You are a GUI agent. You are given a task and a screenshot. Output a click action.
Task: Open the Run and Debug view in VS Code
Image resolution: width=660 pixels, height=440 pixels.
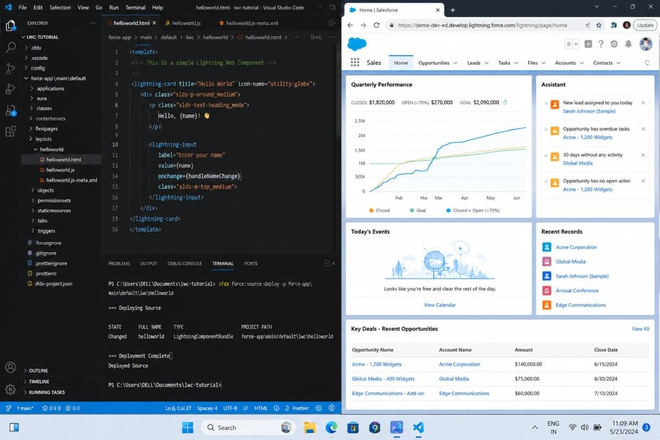pyautogui.click(x=10, y=89)
